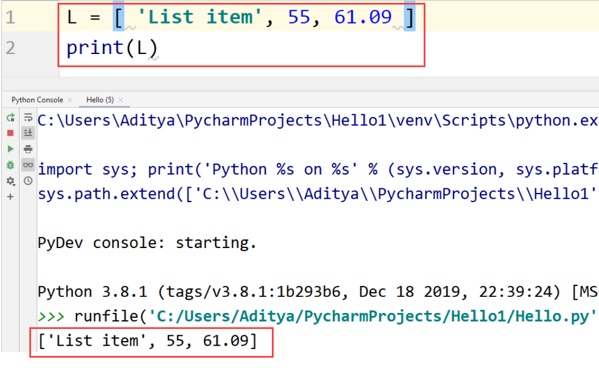599x368 pixels.
Task: Open console settings via gear icon
Action: [9, 179]
